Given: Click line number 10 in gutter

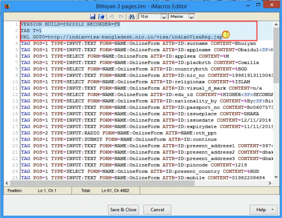Looking at the screenshot, I should click(x=15, y=82).
